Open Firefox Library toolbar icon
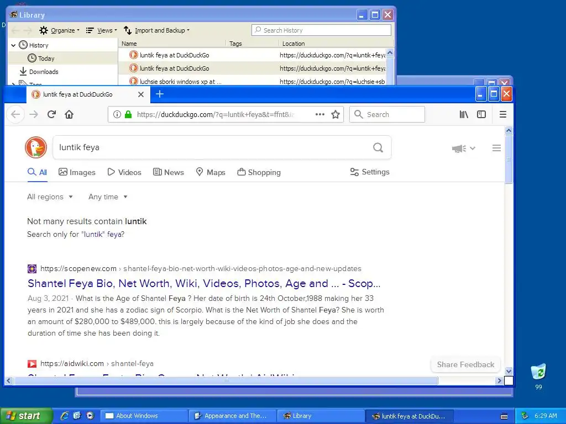 coord(464,115)
